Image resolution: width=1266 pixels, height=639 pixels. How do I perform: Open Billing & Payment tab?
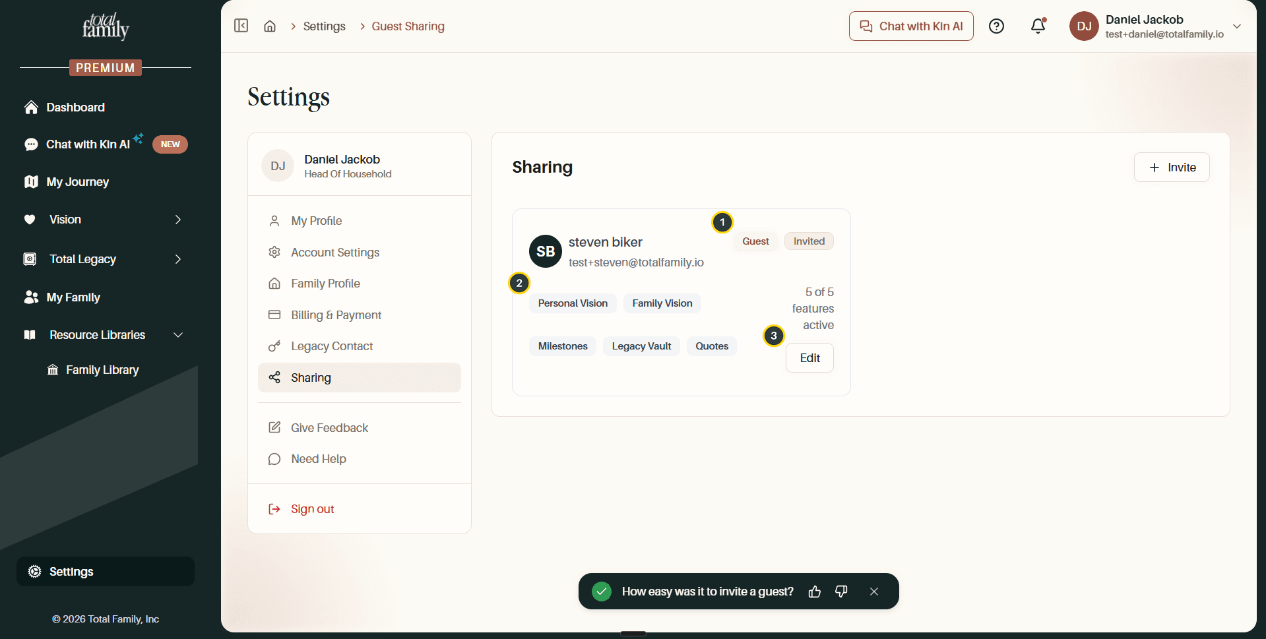[360, 315]
